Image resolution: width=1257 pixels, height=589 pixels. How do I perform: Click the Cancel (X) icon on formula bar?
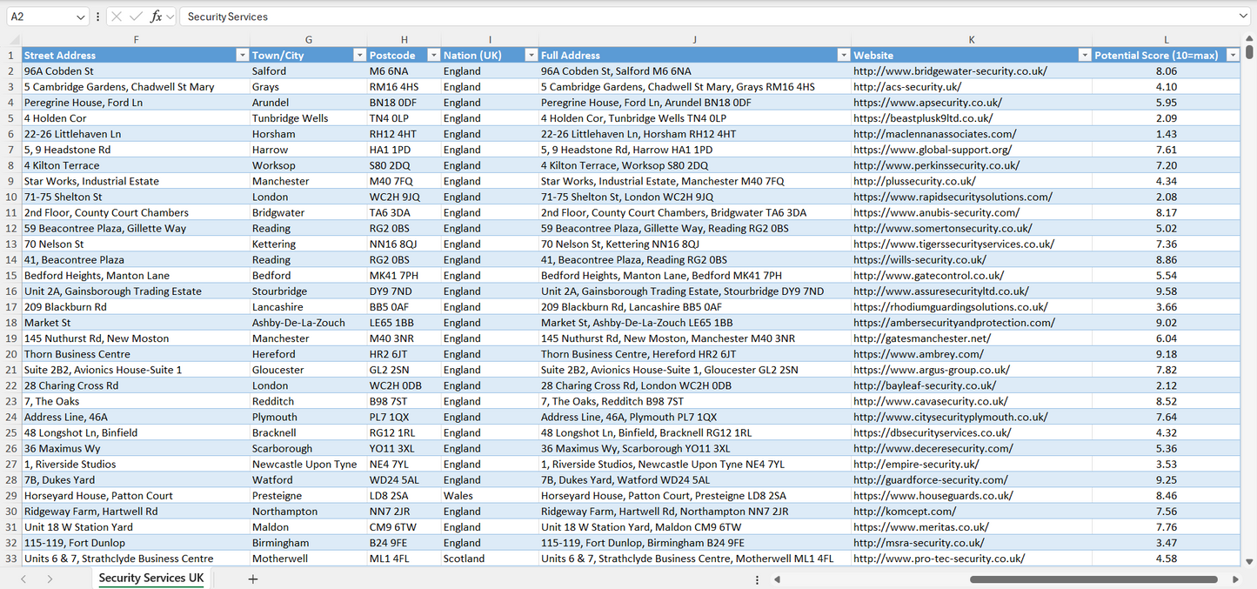point(117,16)
